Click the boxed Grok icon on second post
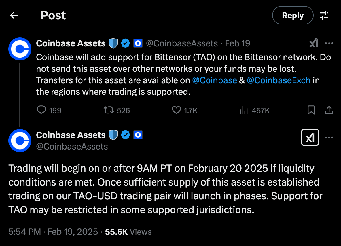The width and height of the screenshot is (341, 246). click(310, 137)
